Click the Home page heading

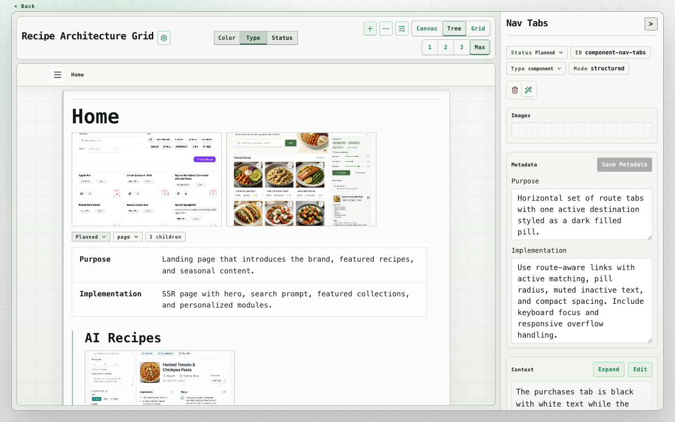point(96,116)
